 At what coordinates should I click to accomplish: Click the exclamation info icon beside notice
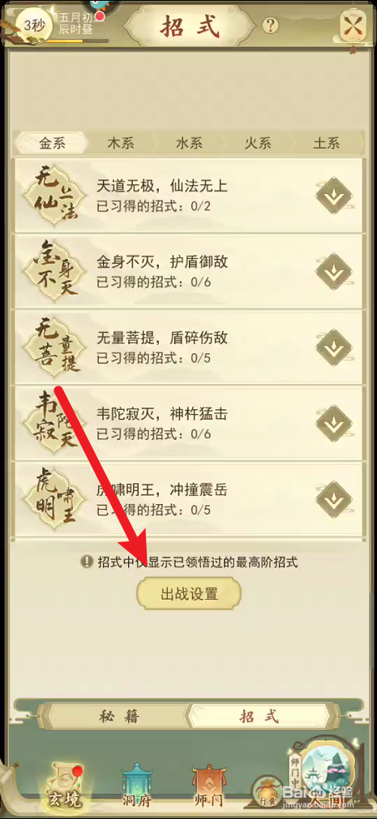pos(87,562)
